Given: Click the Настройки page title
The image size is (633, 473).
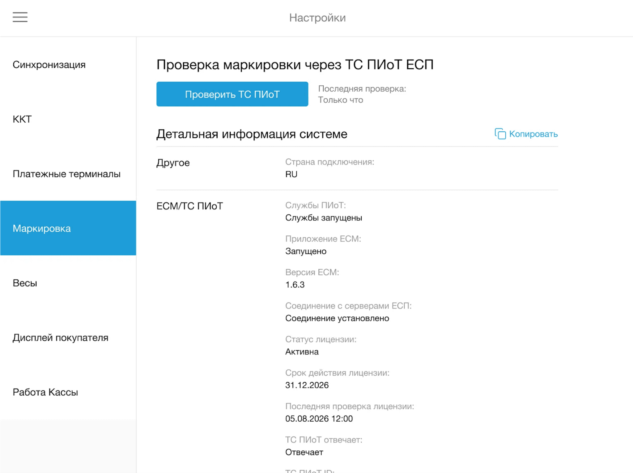Looking at the screenshot, I should click(x=317, y=18).
